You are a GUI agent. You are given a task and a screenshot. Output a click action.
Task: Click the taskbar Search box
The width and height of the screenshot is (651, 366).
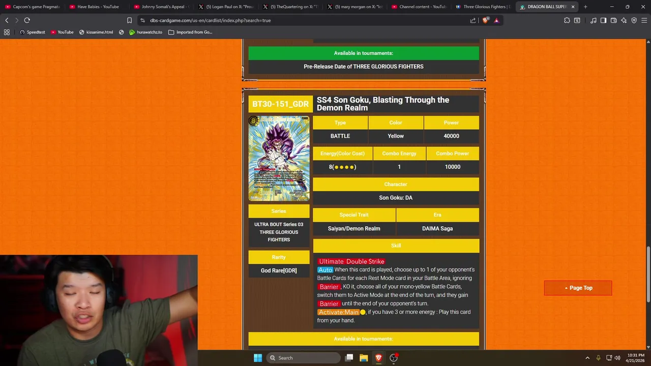coord(303,358)
